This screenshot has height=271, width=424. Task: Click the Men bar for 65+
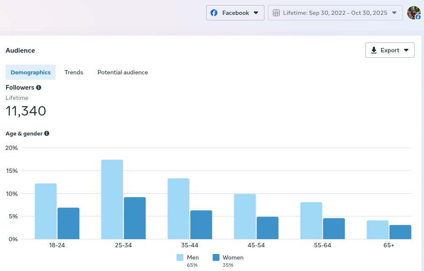[378, 230]
